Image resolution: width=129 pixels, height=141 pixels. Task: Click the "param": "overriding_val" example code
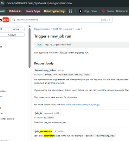100,136
